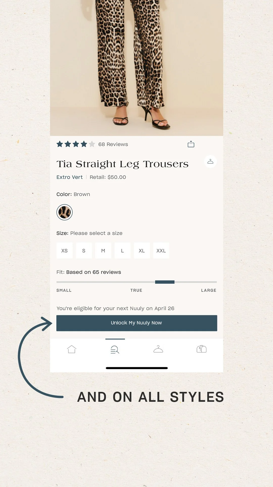Open the closet hanger tab
The height and width of the screenshot is (487, 273).
[x=158, y=349]
